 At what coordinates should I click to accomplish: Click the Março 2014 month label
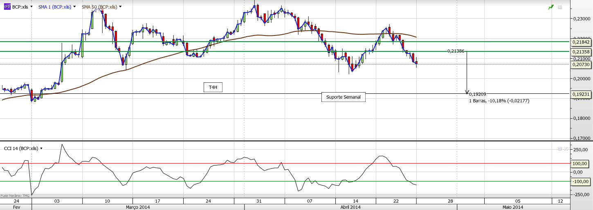pyautogui.click(x=138, y=207)
